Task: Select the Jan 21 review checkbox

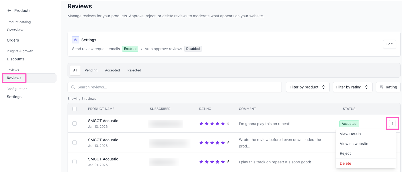Action: (x=75, y=162)
